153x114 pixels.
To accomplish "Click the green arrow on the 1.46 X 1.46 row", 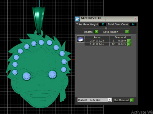I will 129,44.
